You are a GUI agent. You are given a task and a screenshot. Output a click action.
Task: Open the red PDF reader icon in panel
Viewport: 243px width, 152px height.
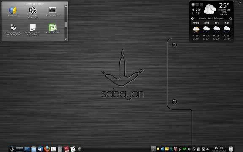pos(67,149)
